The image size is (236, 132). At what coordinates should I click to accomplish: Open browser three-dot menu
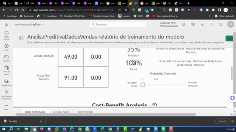pos(232,10)
